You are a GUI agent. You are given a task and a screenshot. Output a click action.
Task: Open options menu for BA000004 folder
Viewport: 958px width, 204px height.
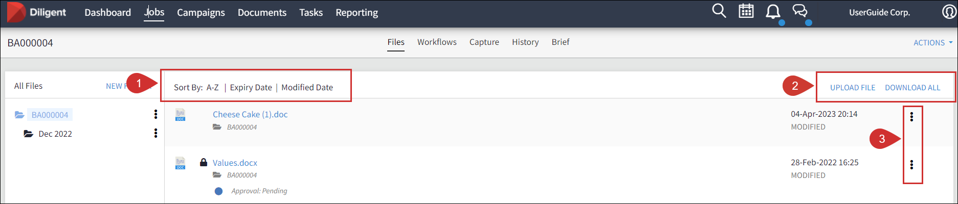click(x=155, y=114)
